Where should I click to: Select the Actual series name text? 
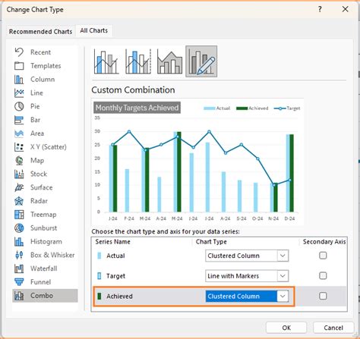coord(115,256)
